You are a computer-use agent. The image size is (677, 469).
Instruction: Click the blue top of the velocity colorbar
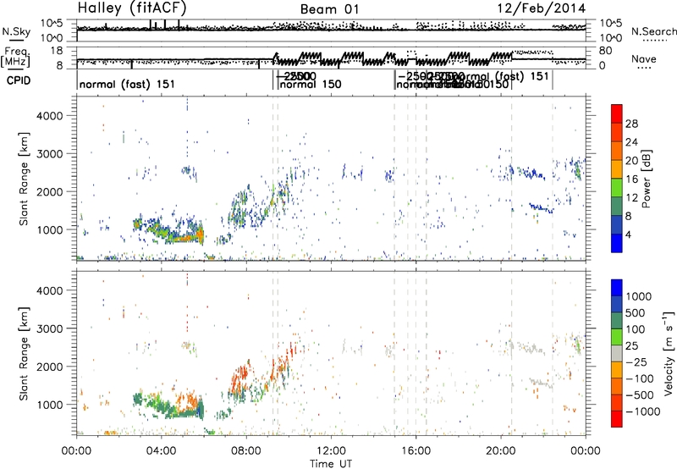tap(617, 288)
